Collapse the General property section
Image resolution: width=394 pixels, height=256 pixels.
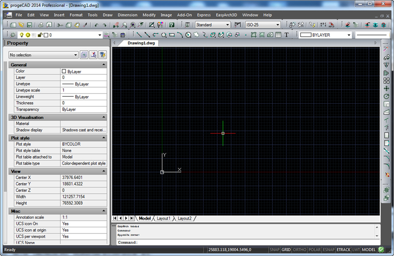(x=103, y=65)
